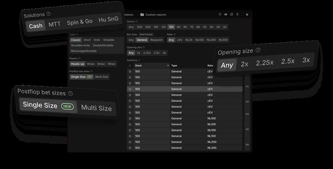Select the 100 stack filter chip
Viewport: 333px width, 169px height.
(171, 27)
